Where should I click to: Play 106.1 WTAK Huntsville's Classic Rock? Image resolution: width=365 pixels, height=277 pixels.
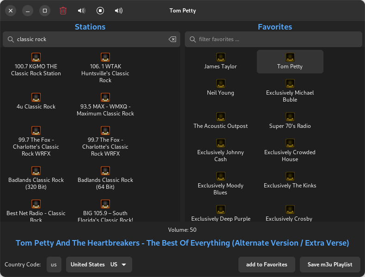[x=105, y=68]
